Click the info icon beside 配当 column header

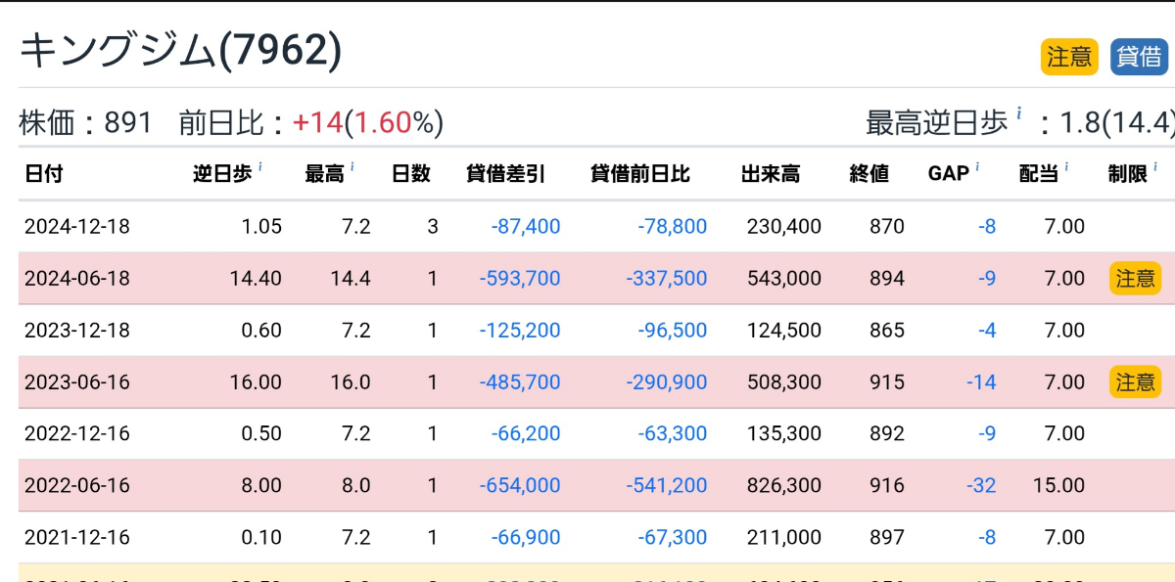1067,168
